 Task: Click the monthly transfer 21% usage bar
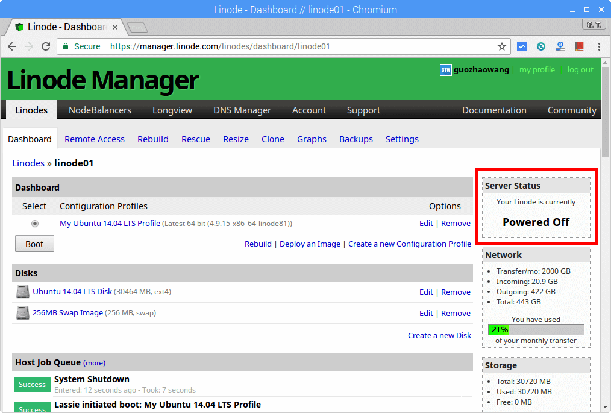click(x=536, y=330)
